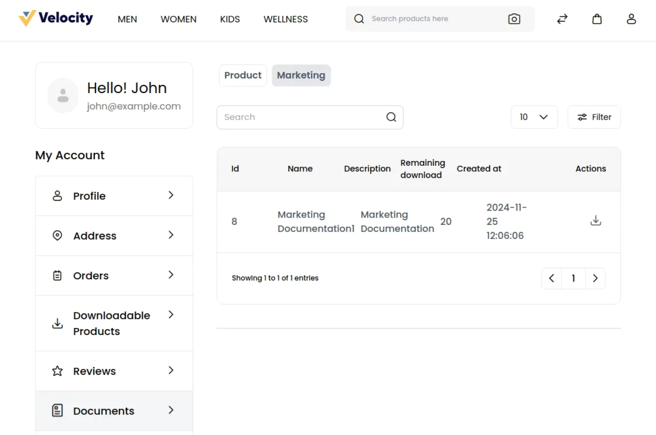
Task: Open Documents in My Account
Action: coord(114,411)
